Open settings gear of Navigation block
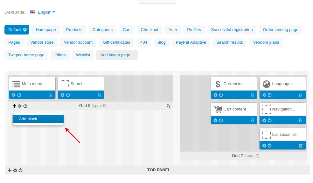Viewport: 313px width, 183px height. coord(264,120)
